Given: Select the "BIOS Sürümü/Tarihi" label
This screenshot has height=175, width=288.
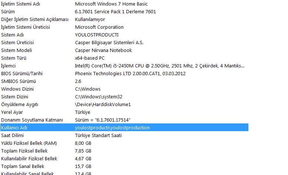Looking at the screenshot, I should (x=22, y=74).
